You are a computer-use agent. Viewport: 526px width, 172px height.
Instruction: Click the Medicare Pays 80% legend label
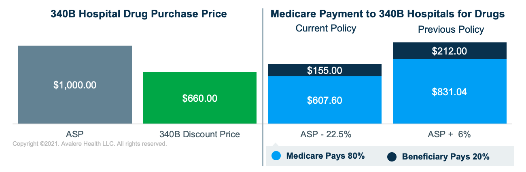point(325,156)
